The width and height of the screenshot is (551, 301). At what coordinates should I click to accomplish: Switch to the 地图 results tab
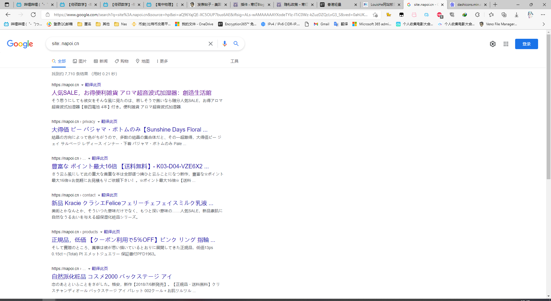point(143,61)
